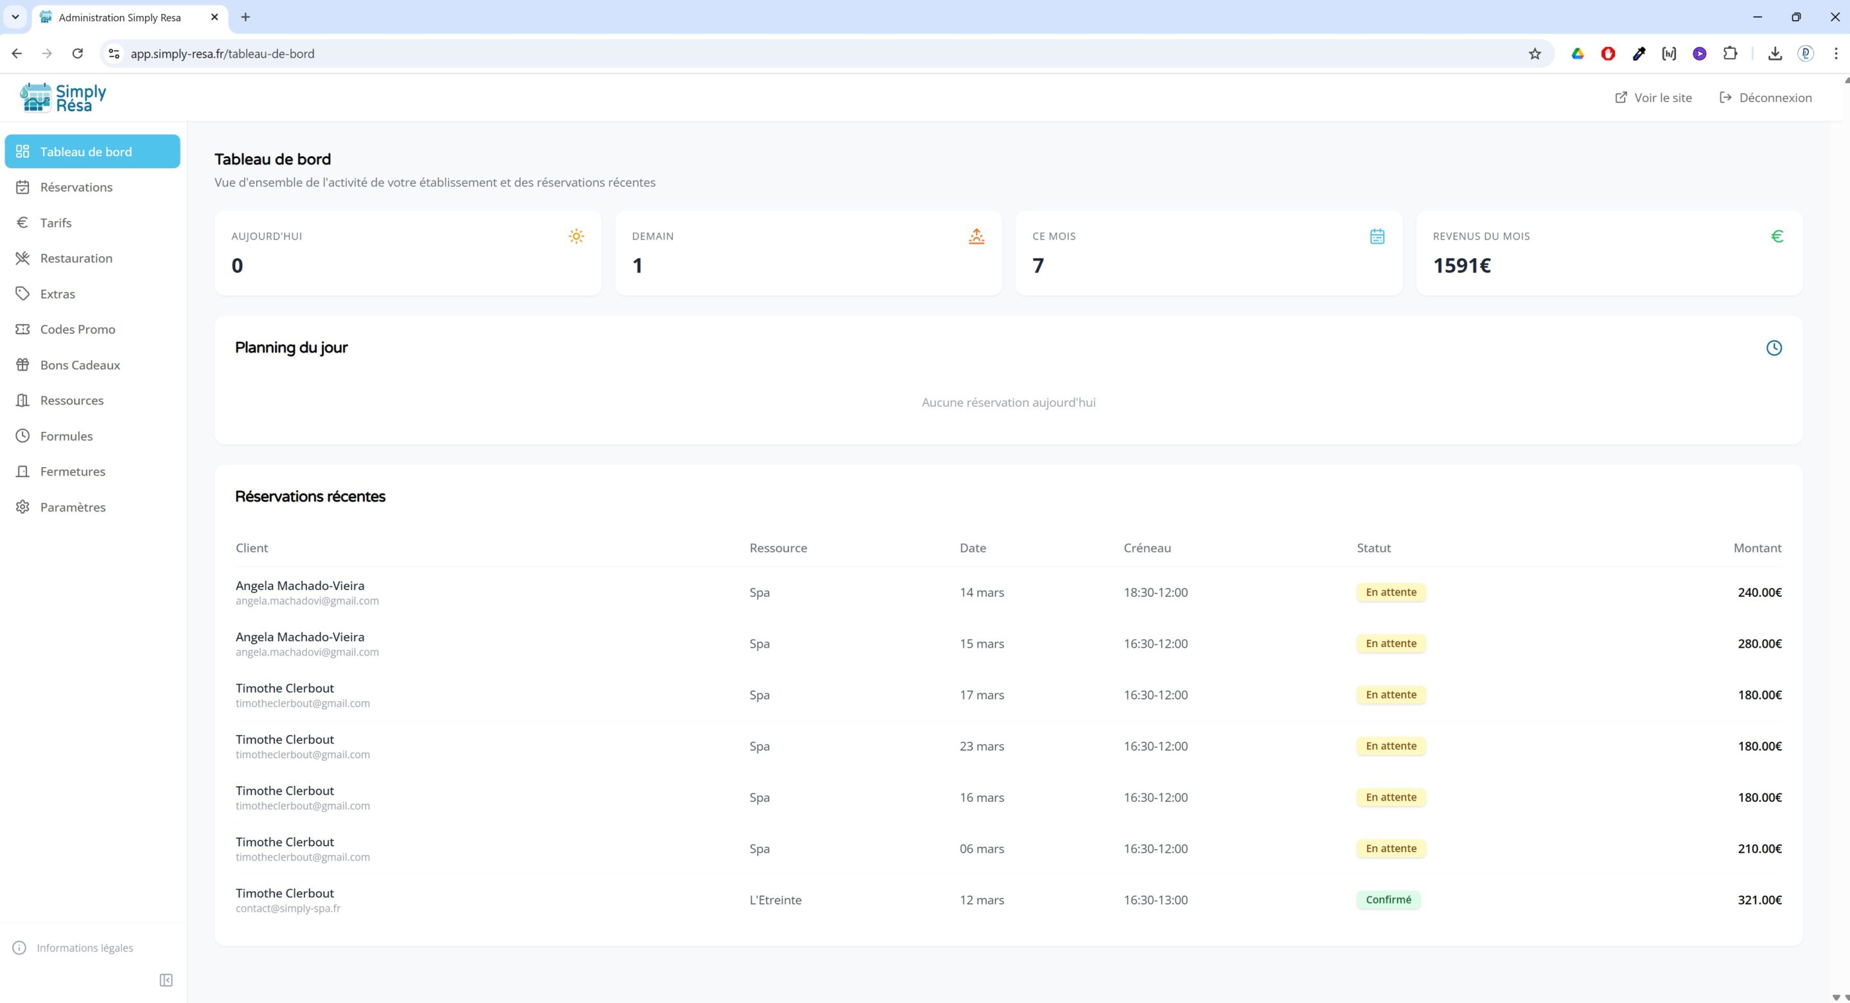Screen dimensions: 1850x1003
Task: Collapse the sidebar with the panel icon
Action: pos(166,980)
